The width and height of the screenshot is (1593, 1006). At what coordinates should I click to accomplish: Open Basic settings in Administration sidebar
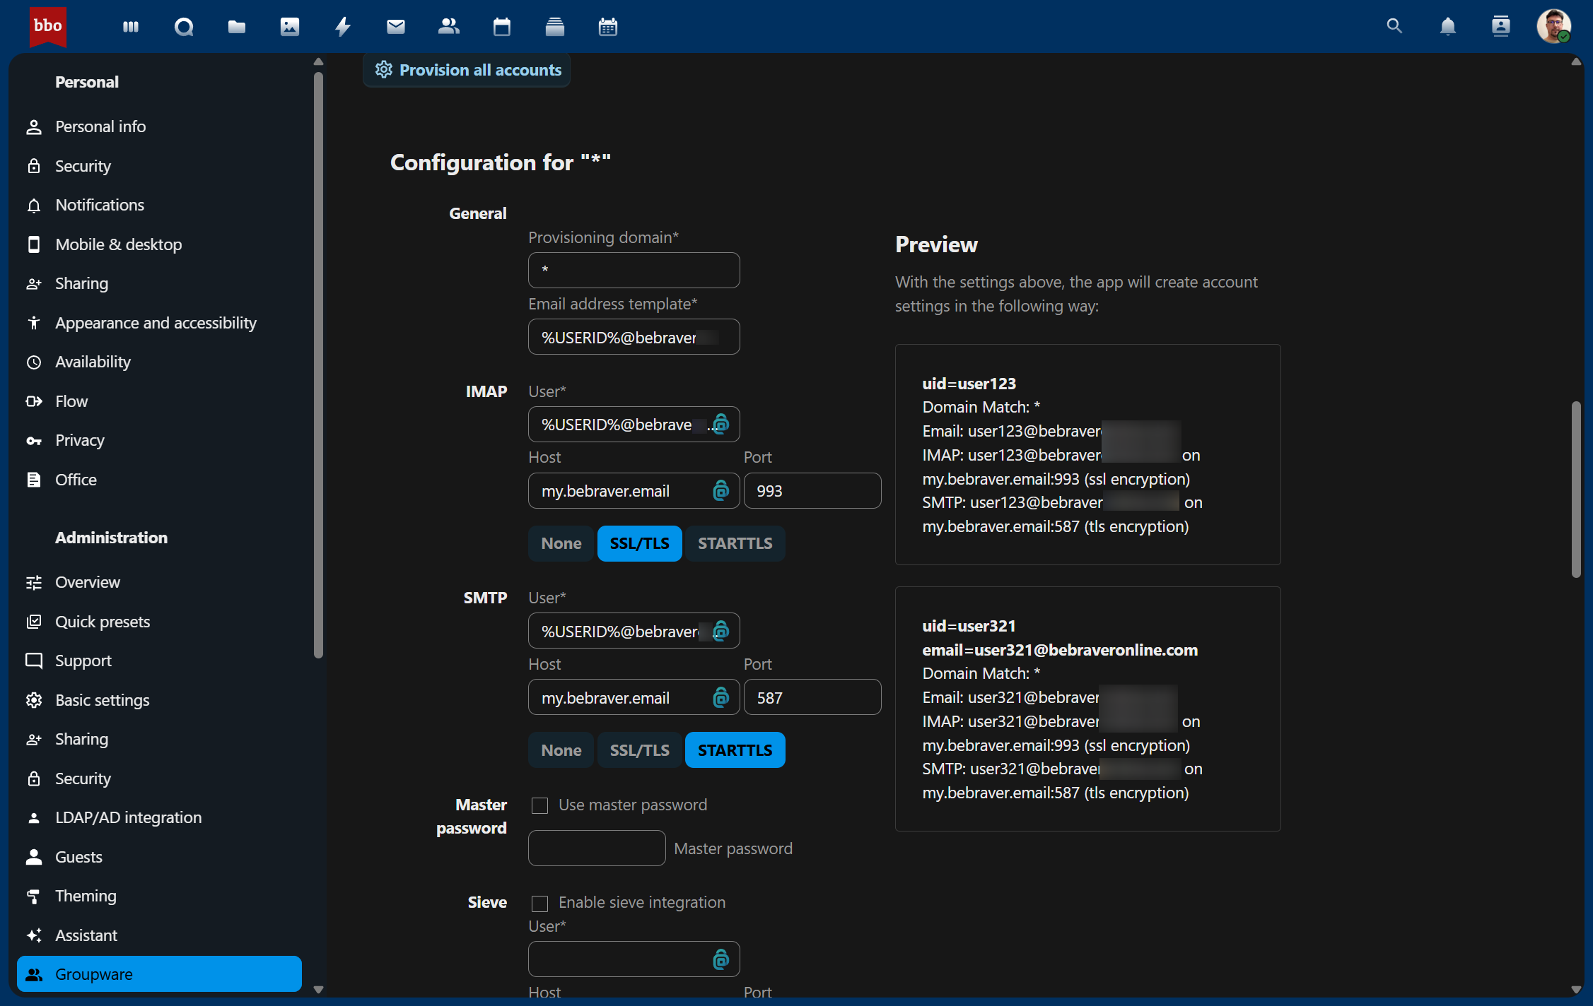tap(103, 700)
